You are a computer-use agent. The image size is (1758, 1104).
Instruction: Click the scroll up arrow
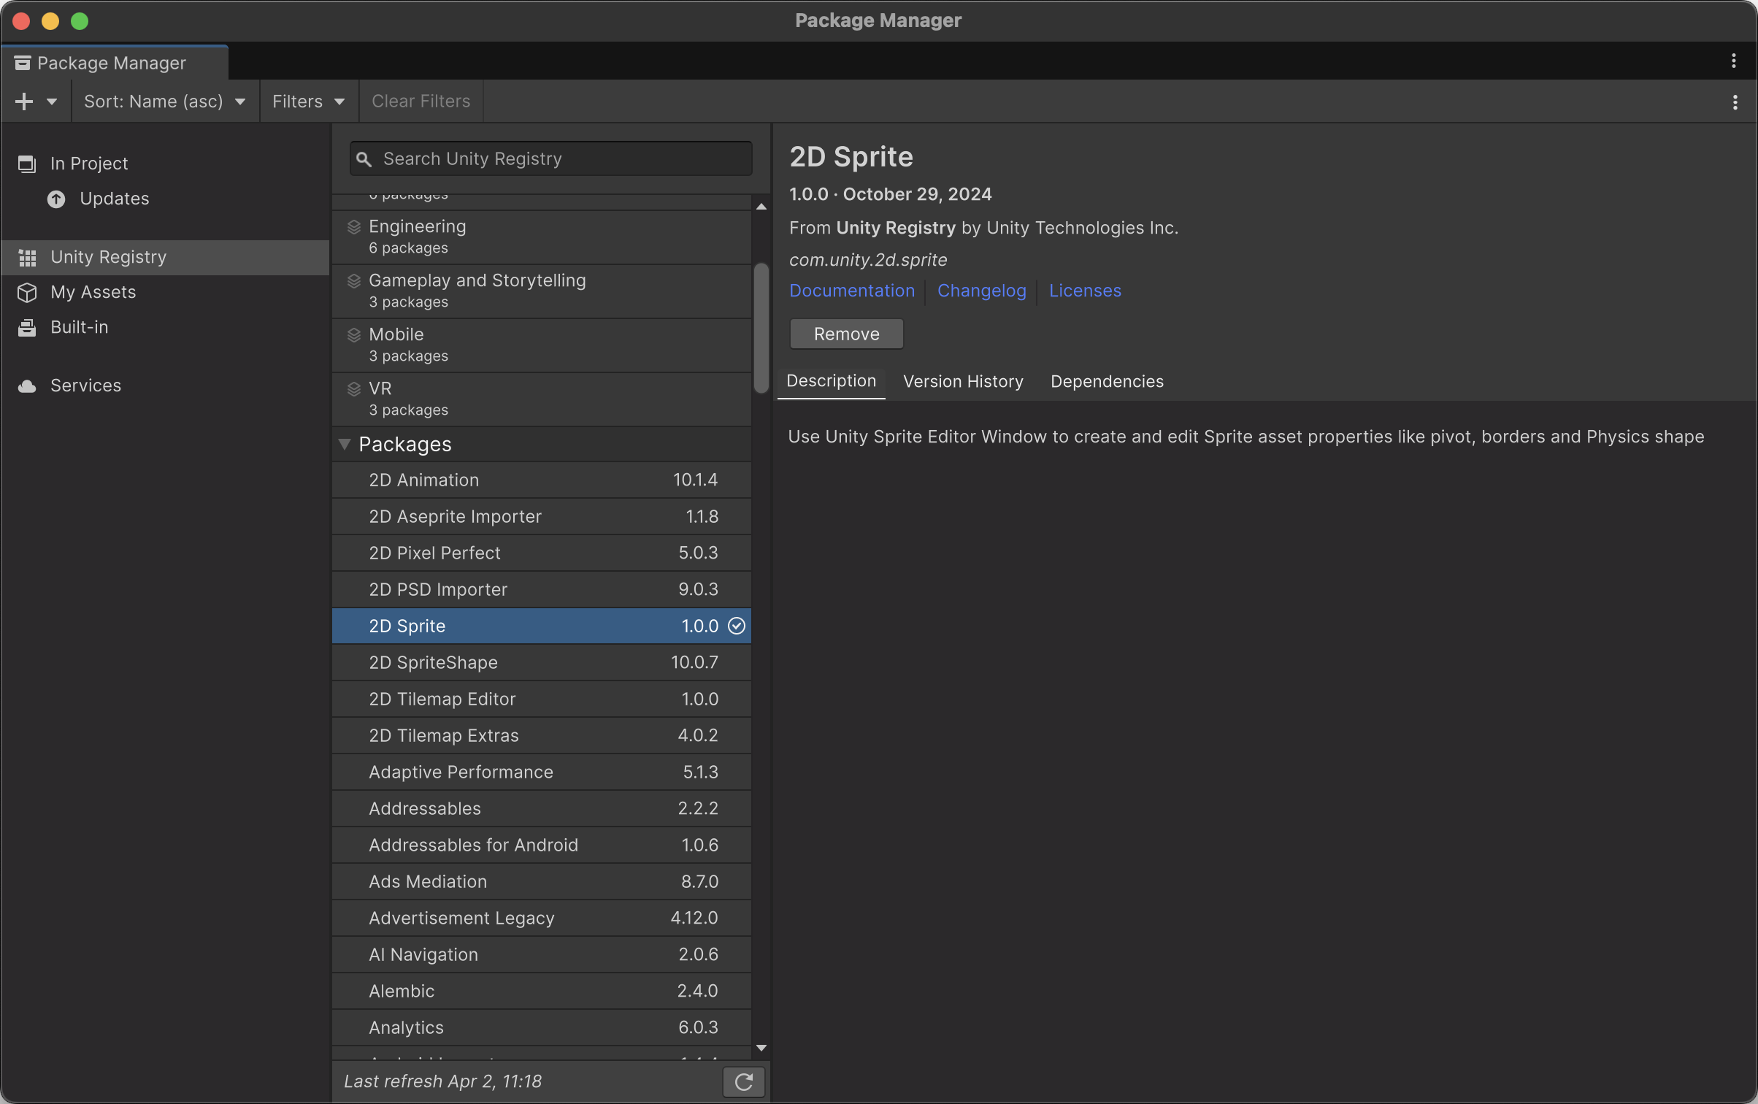click(x=761, y=207)
